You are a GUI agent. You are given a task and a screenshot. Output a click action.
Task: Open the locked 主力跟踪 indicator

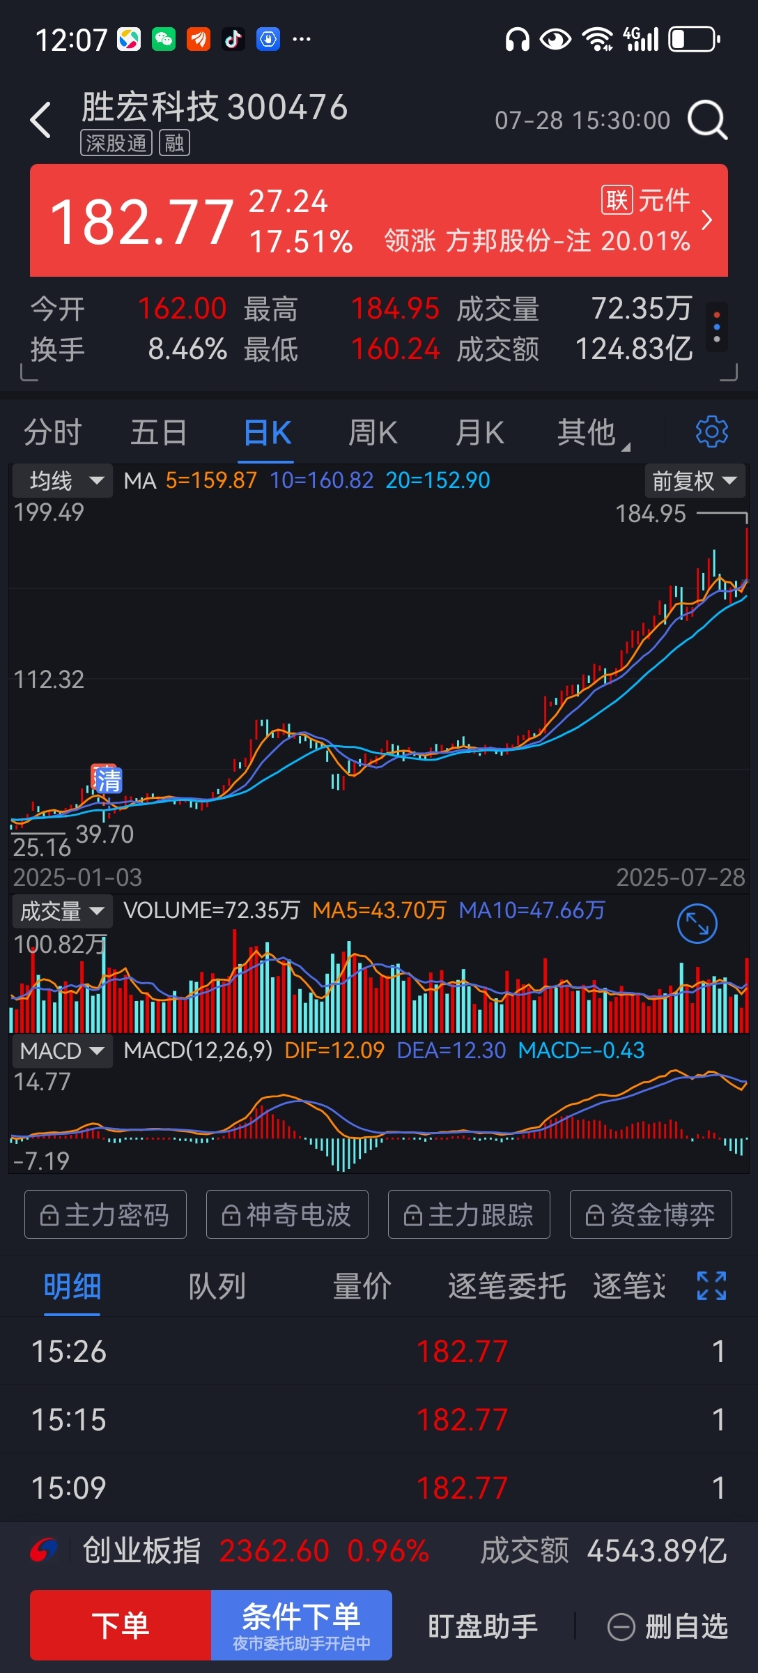click(469, 1214)
